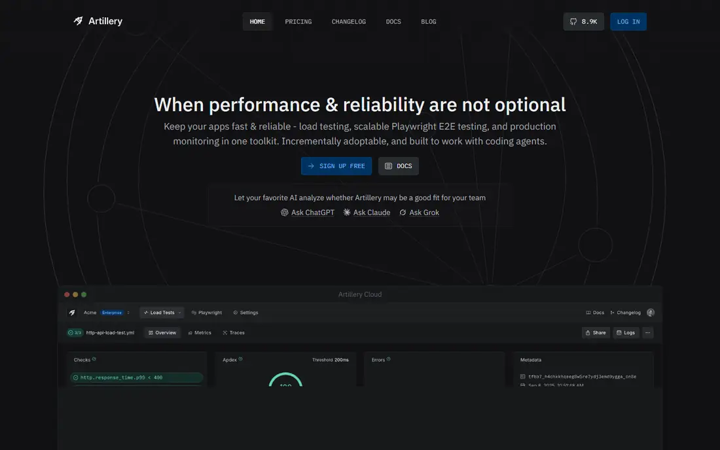Click the ChatGPT logo icon

pyautogui.click(x=285, y=213)
